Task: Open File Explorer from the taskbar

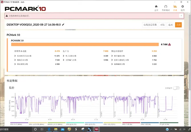Action: pyautogui.click(x=56, y=129)
